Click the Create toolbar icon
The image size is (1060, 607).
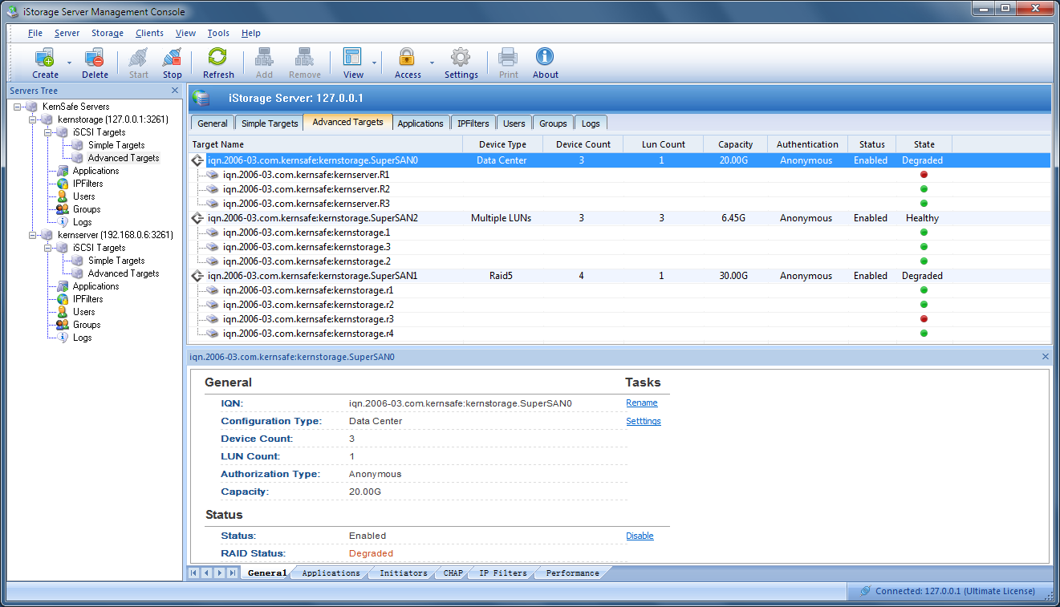coord(45,58)
